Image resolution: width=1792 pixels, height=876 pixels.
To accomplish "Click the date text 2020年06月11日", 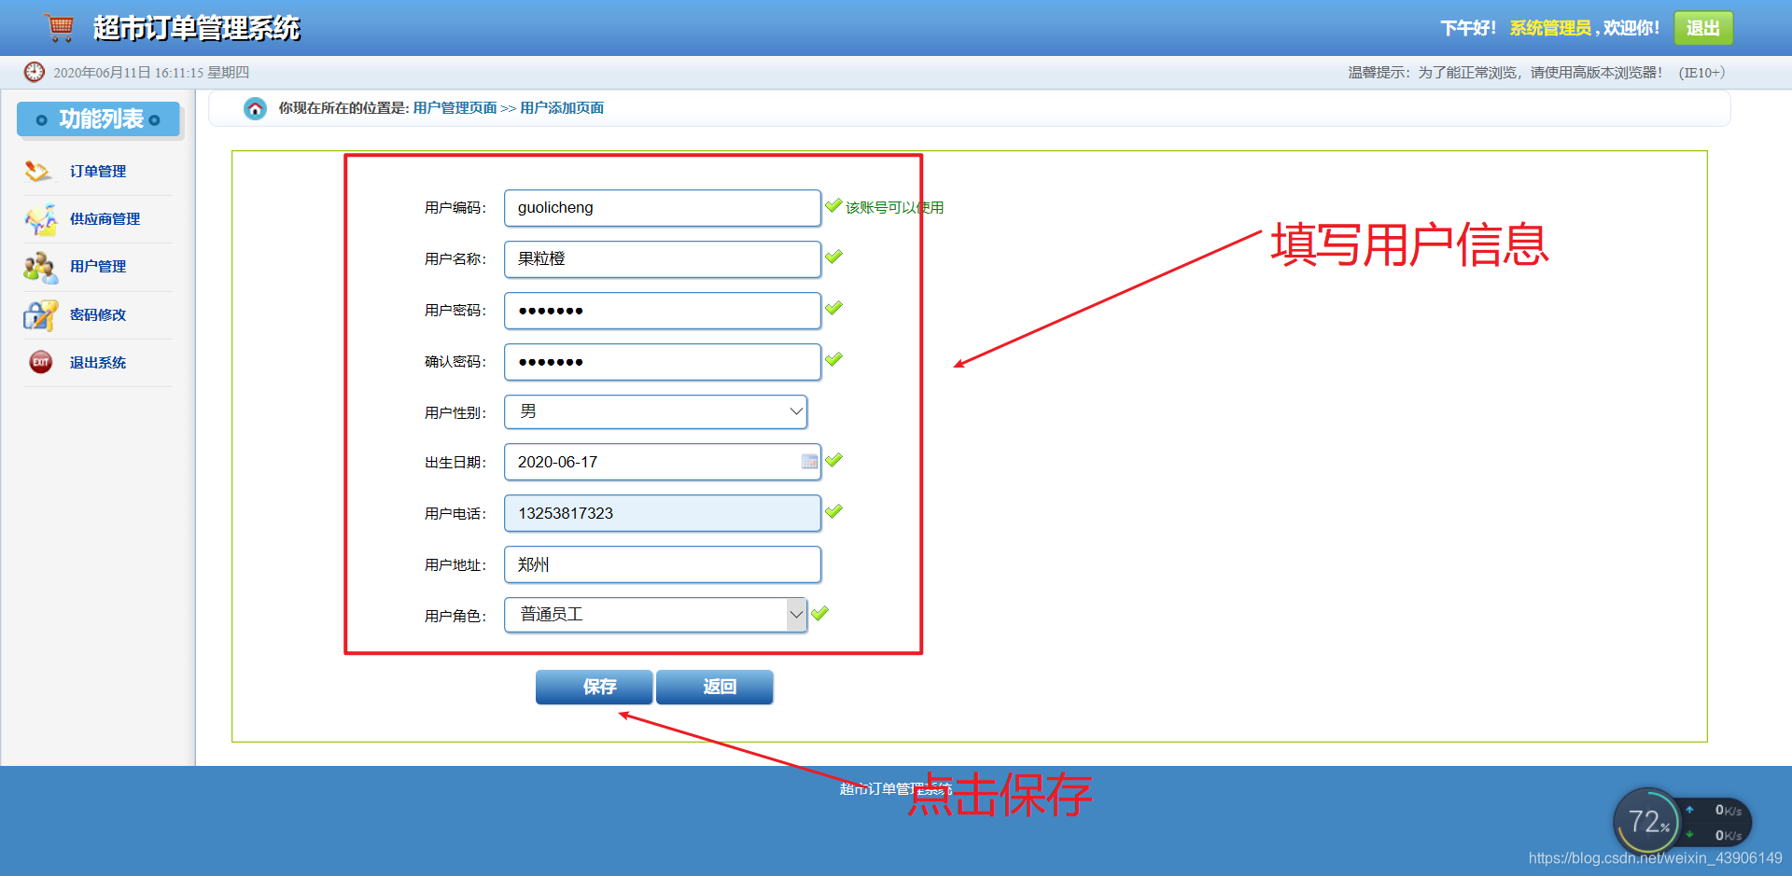I will pyautogui.click(x=102, y=73).
